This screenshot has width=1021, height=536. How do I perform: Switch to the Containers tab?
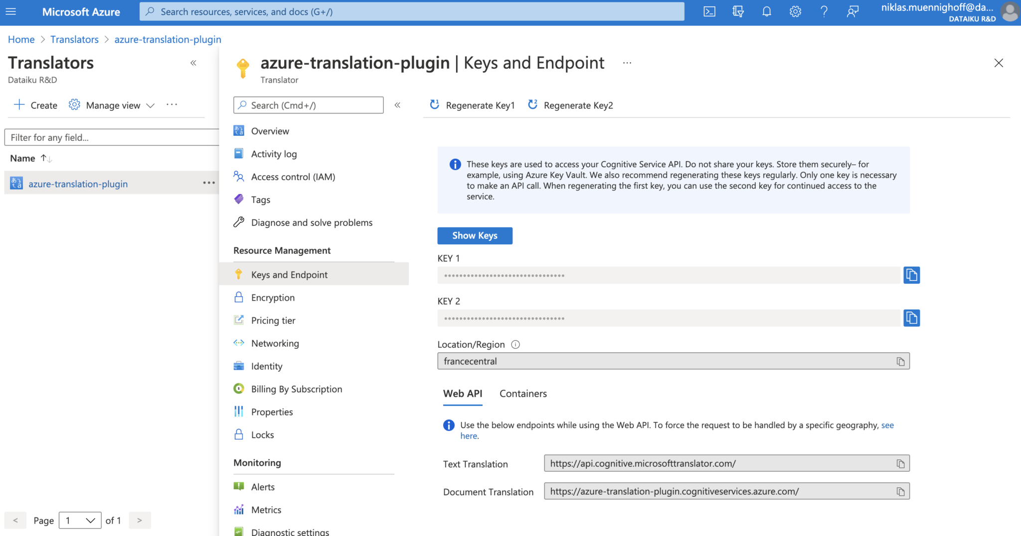[x=523, y=394]
